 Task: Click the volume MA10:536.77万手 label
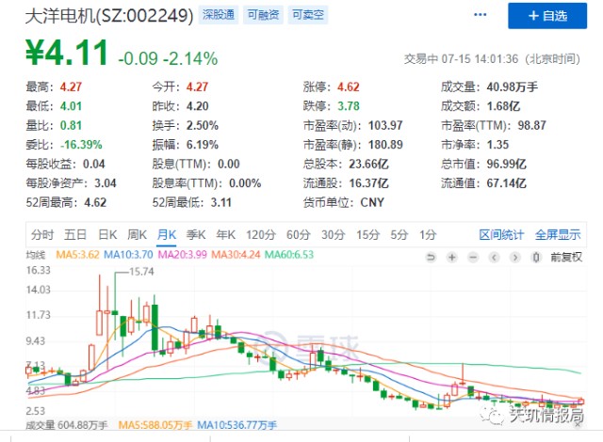pos(236,425)
